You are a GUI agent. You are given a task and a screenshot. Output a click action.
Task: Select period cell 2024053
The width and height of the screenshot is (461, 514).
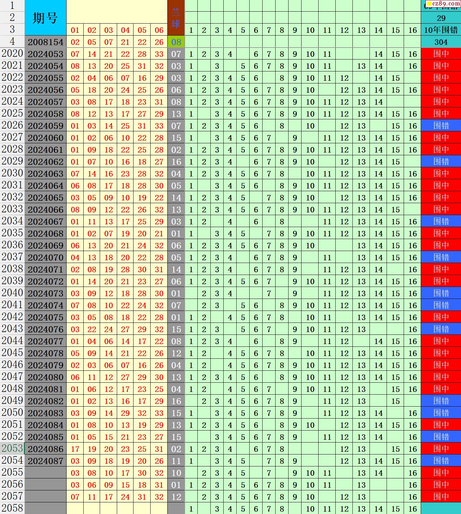pyautogui.click(x=45, y=54)
